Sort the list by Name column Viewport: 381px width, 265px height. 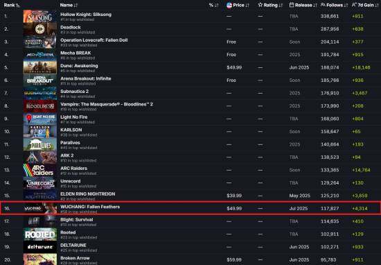click(69, 5)
